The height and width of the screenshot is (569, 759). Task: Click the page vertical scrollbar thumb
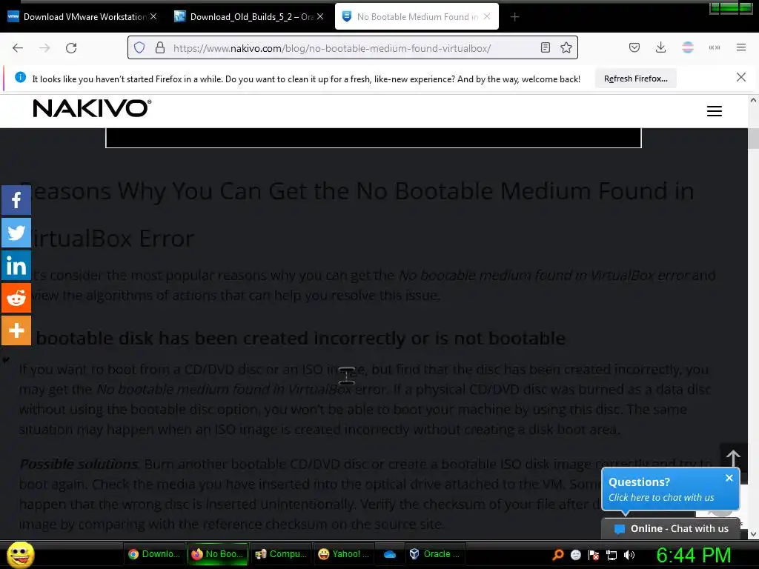point(753,139)
